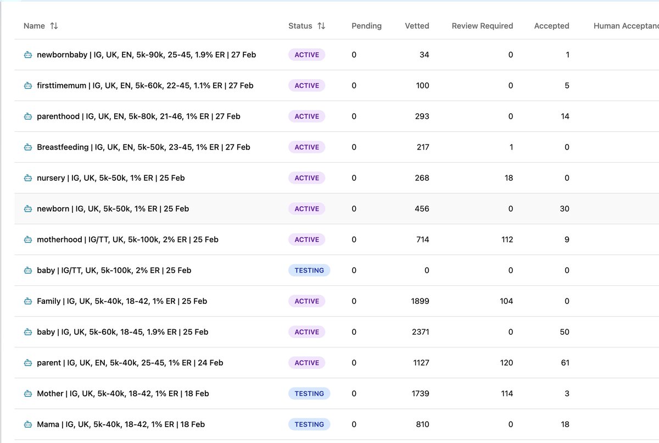Open motherhood | IG/TT, UK campaign
This screenshot has width=659, height=443.
(x=127, y=240)
